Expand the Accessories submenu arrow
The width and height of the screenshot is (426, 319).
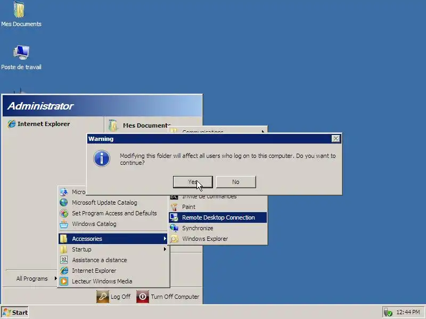pos(165,239)
